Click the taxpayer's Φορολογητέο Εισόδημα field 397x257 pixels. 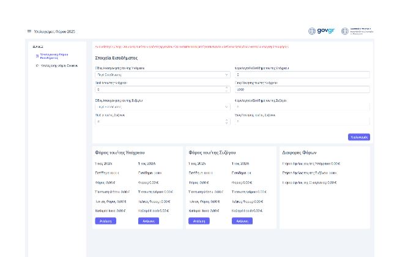[x=301, y=75]
